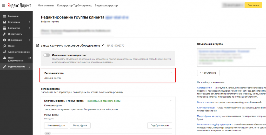Edit group name with pencil icon
This screenshot has width=266, height=135.
(103, 45)
